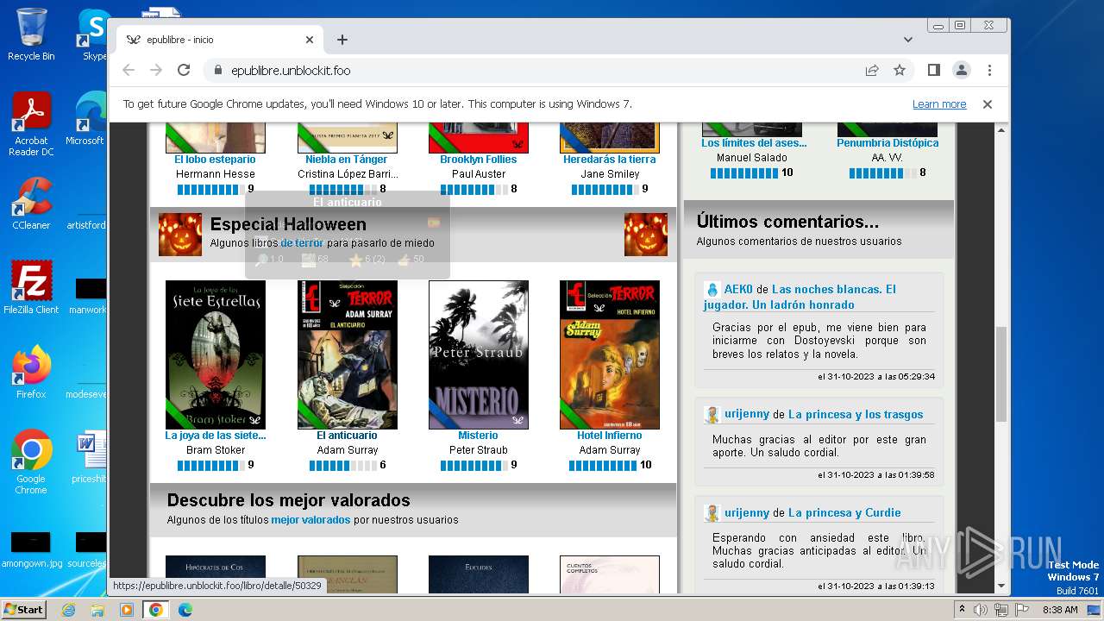Viewport: 1104px width, 621px height.
Task: Open a new tab with plus button
Action: point(342,40)
